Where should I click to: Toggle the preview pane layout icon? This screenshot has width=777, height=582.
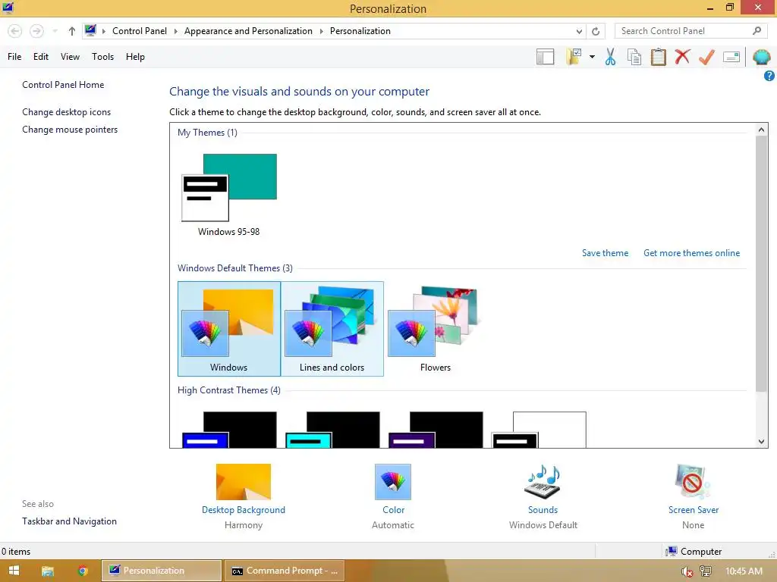tap(545, 57)
